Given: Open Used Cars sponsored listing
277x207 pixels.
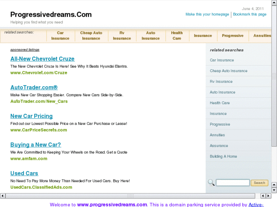Looking at the screenshot, I should coord(24,173).
